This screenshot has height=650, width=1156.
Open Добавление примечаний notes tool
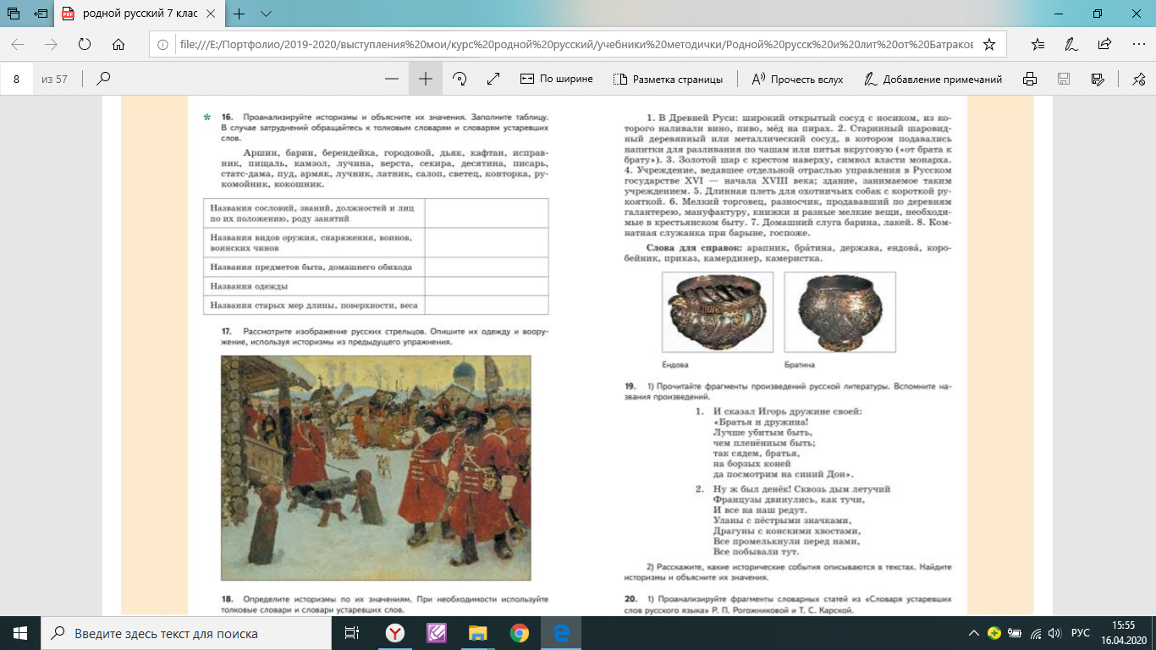(933, 79)
